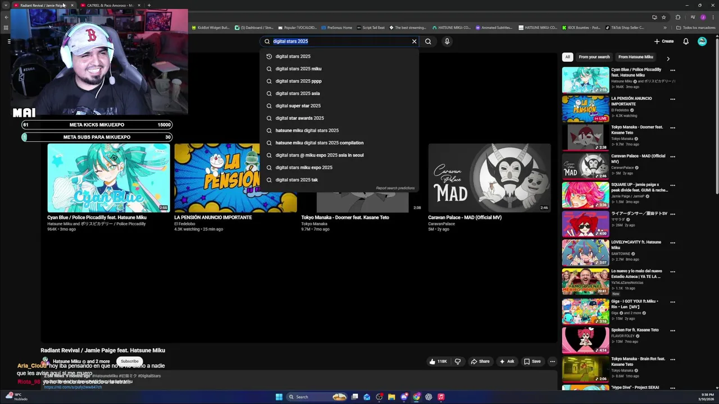The width and height of the screenshot is (719, 404).
Task: Open the Chrome three-dot menu
Action: 712,17
